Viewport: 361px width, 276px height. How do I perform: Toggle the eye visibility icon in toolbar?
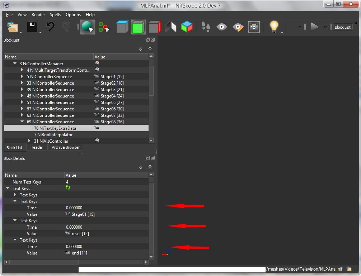pyautogui.click(x=222, y=27)
